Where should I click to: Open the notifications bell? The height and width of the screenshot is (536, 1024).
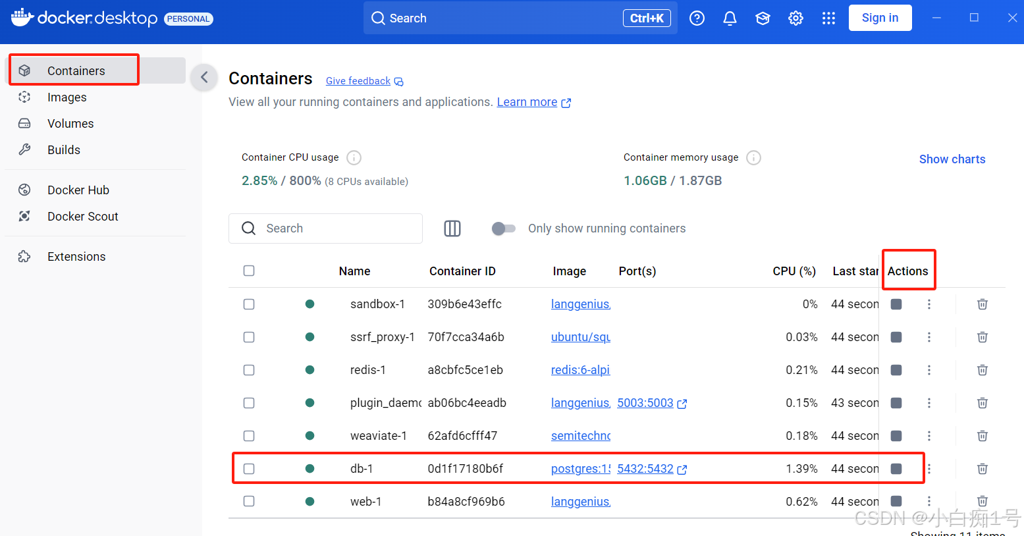tap(730, 18)
